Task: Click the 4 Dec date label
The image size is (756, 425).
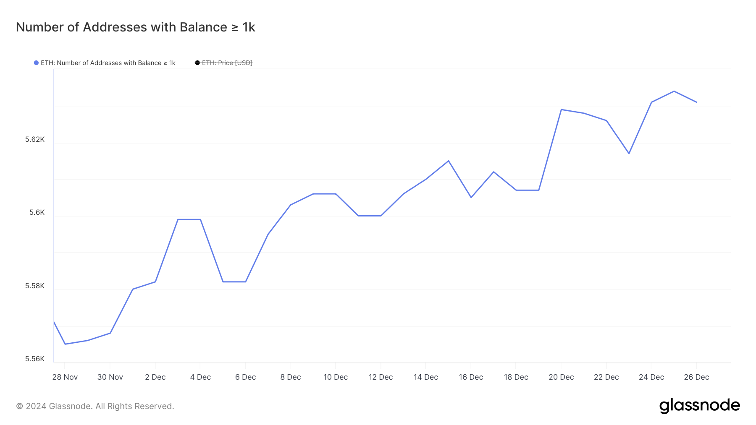Action: click(200, 377)
